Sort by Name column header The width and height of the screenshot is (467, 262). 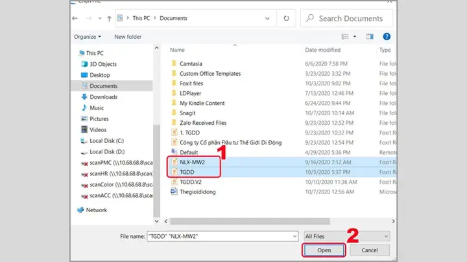pyautogui.click(x=177, y=50)
